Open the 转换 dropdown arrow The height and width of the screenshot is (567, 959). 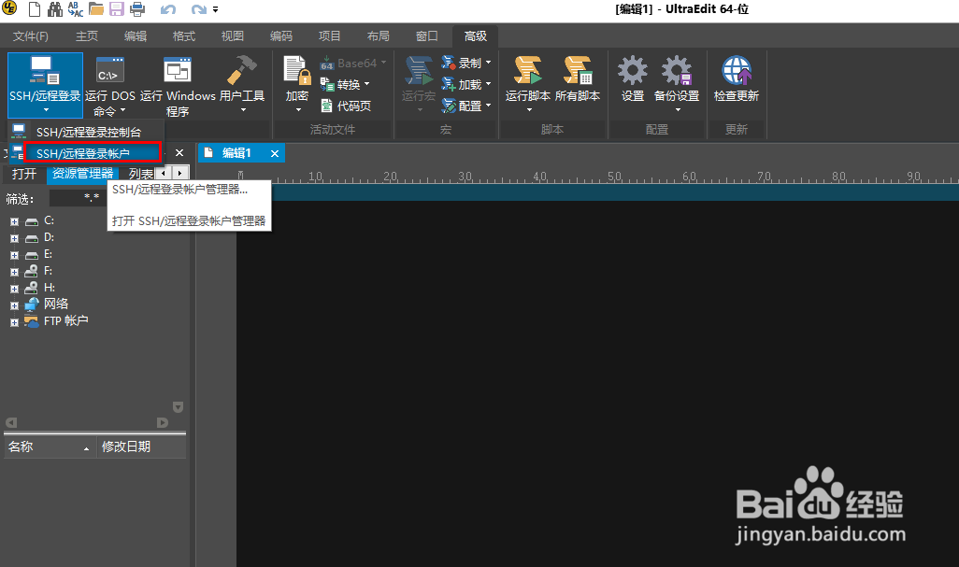pos(367,84)
